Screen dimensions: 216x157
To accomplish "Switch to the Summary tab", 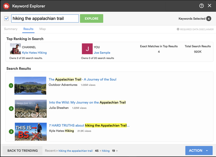I will (x=11, y=29).
